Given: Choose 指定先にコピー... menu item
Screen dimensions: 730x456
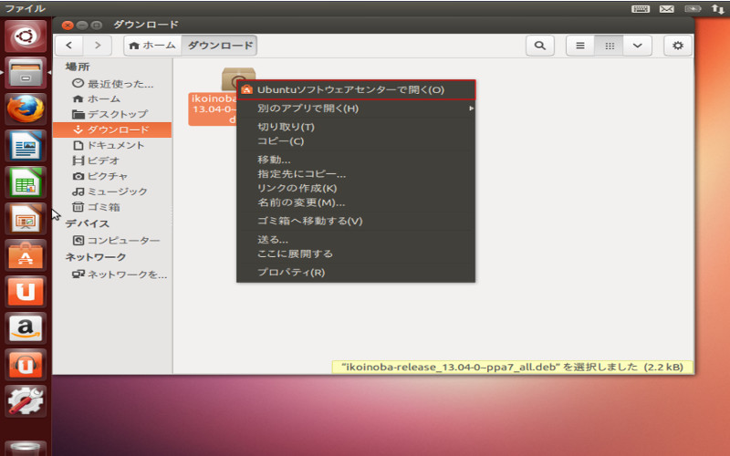Looking at the screenshot, I should [356, 174].
